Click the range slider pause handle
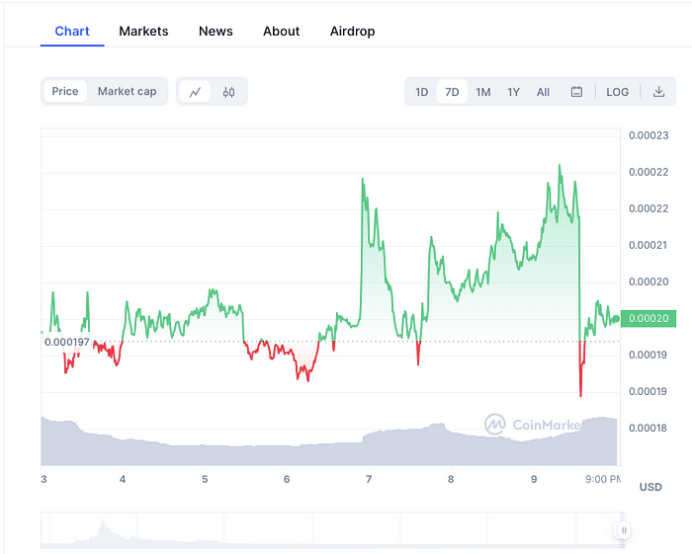Image resolution: width=692 pixels, height=554 pixels. [x=624, y=530]
